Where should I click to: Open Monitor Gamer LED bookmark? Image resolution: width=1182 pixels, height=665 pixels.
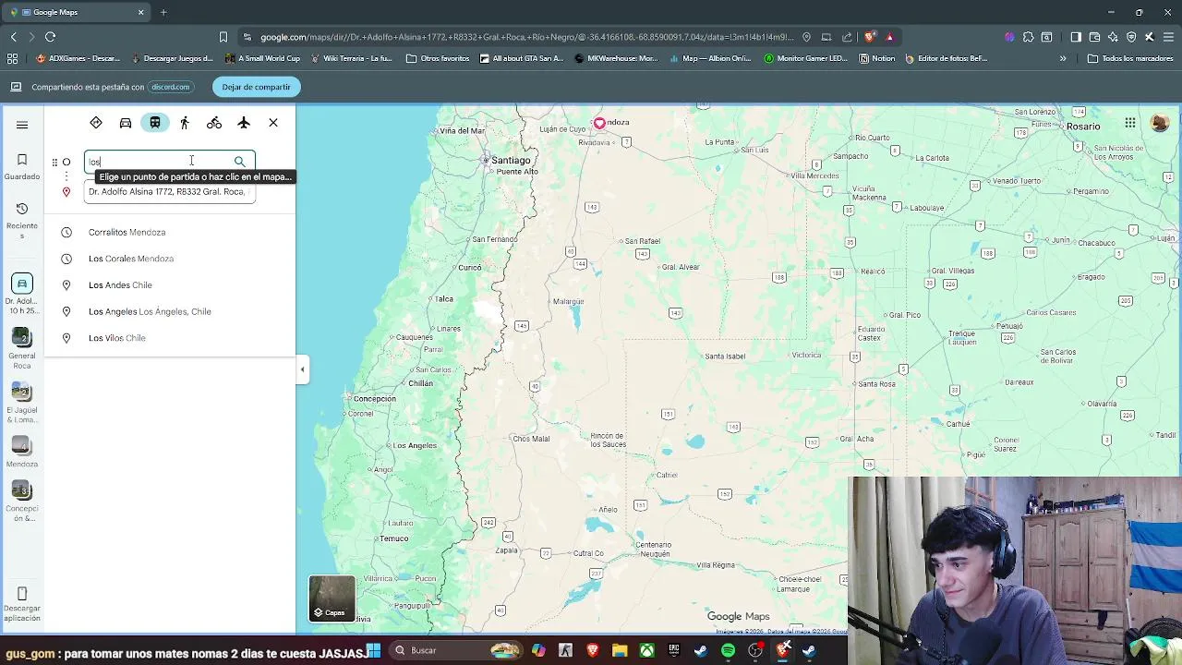(x=805, y=58)
